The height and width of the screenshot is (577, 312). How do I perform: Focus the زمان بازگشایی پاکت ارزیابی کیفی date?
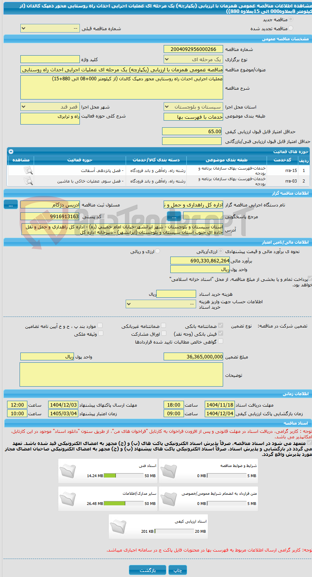click(x=220, y=413)
